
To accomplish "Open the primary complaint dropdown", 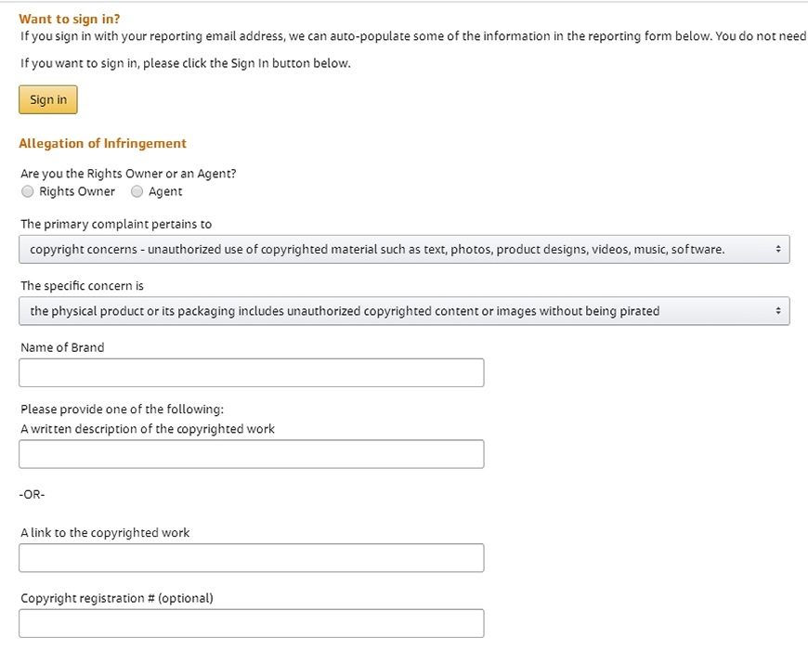I will tap(404, 250).
